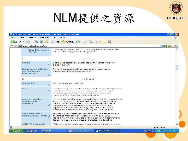The height and width of the screenshot is (141, 188).
Task: Open the 說明 (Help) menu
Action: [64, 38]
